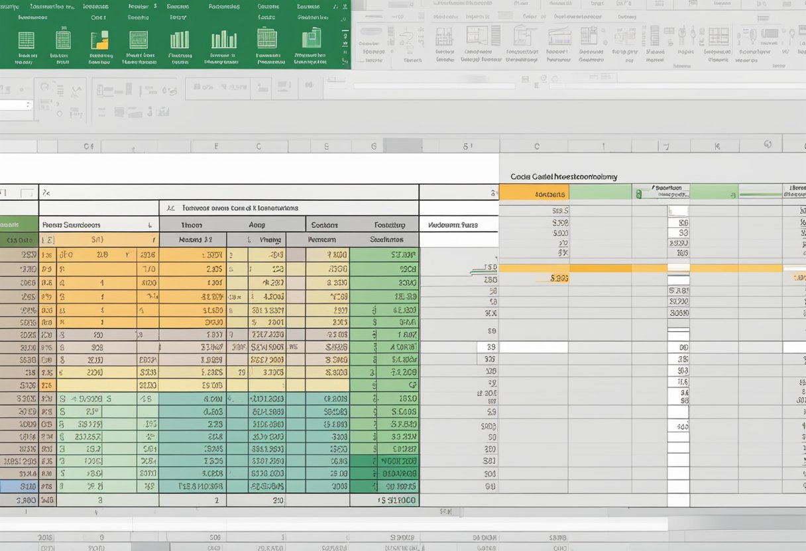This screenshot has height=551, width=806.
Task: Select the lined list table icon in green ribbon
Action: tap(139, 40)
